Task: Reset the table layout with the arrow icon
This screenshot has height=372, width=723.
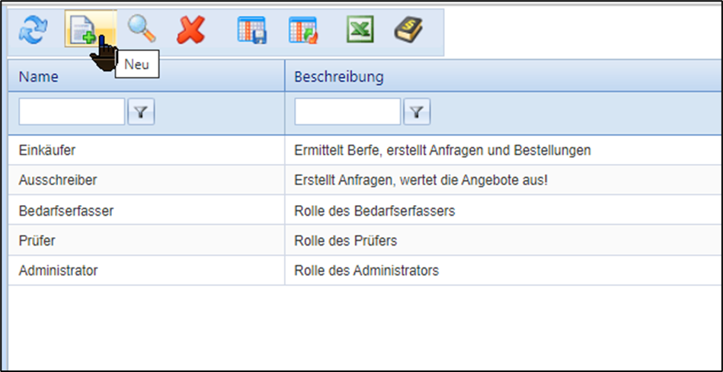Action: pyautogui.click(x=302, y=29)
